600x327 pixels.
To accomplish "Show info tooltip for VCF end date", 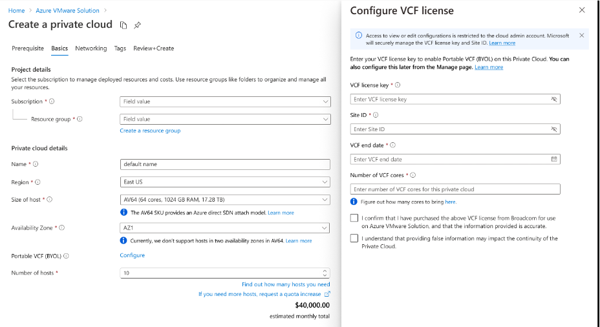I will point(392,145).
